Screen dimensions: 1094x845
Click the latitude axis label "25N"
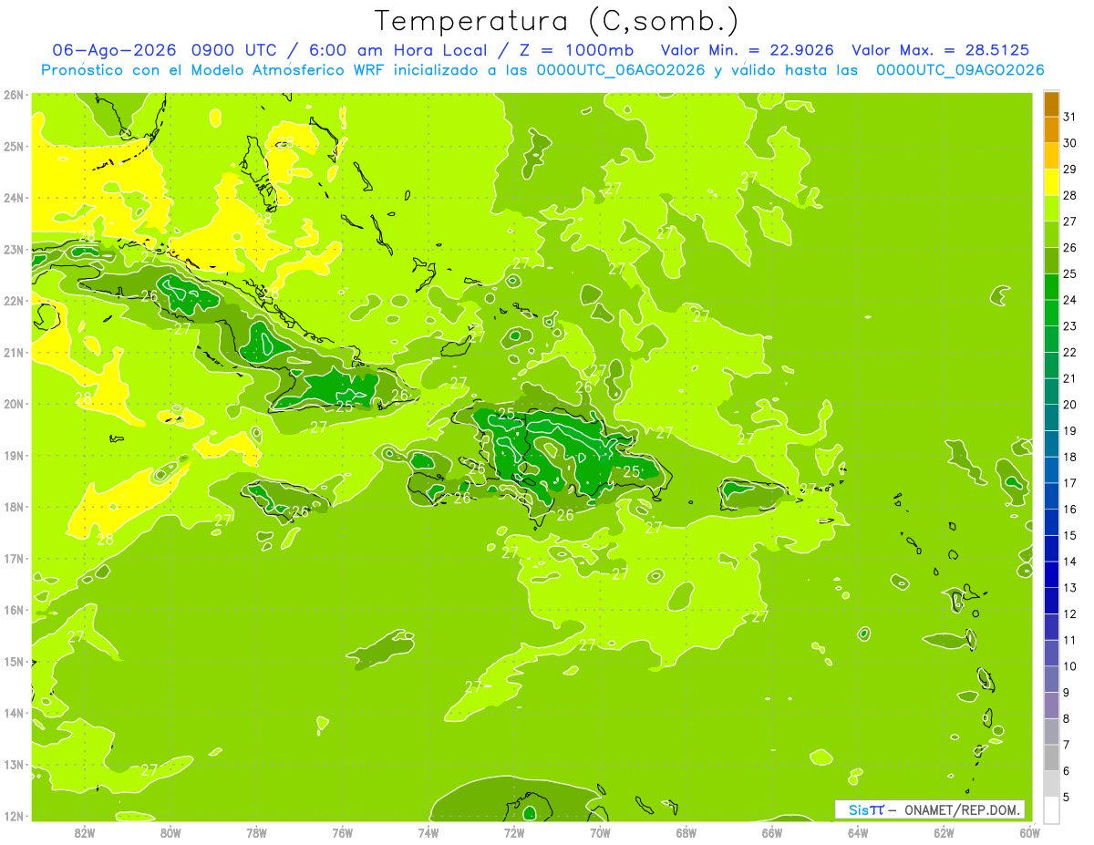tap(14, 147)
